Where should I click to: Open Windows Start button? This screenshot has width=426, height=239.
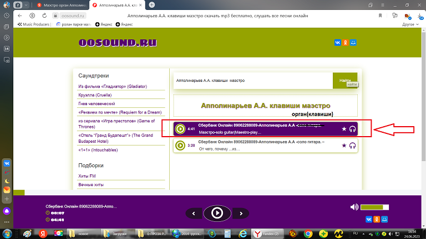(7, 233)
